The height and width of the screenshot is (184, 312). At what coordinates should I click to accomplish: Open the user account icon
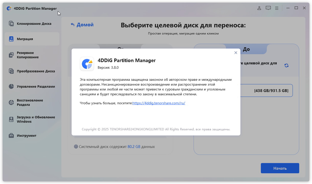pyautogui.click(x=259, y=8)
